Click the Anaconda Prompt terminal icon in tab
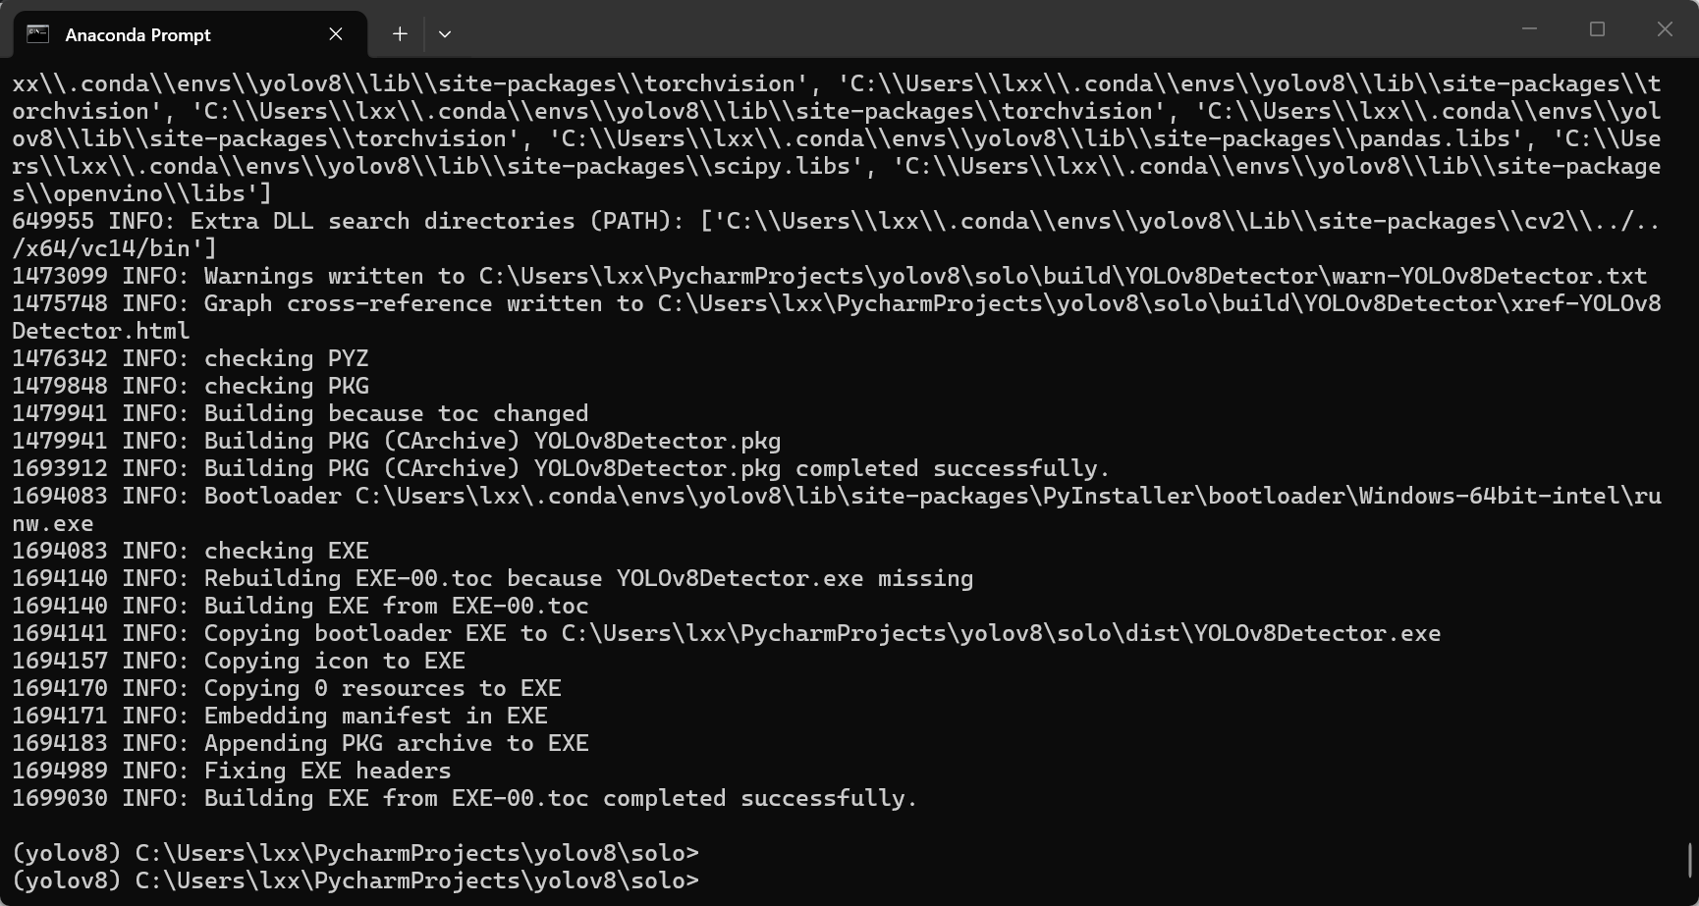The image size is (1699, 906). 37,34
